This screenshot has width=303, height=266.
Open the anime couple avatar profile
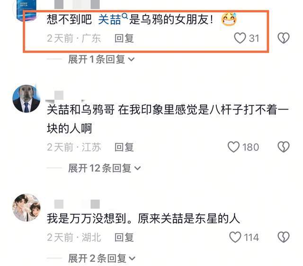pyautogui.click(x=27, y=208)
